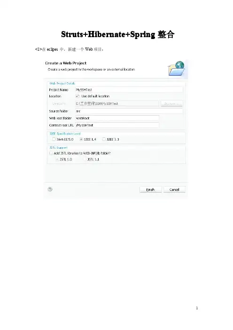Click the Finish button
The width and height of the screenshot is (233, 330).
151,189
